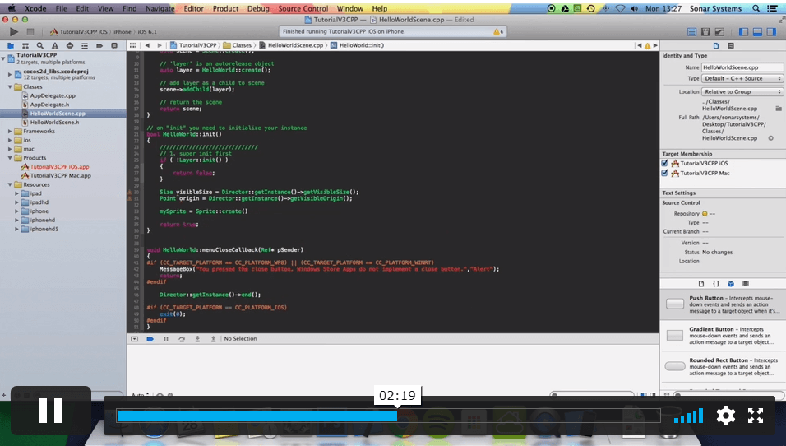The image size is (786, 446).
Task: Expand the mac folder
Action: tap(10, 149)
